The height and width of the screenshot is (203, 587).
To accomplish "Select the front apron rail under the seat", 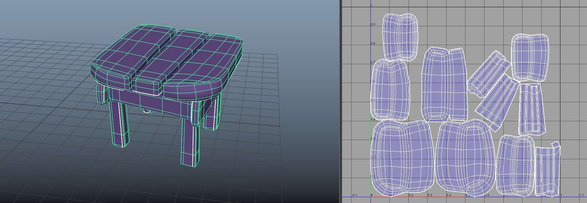I will pos(150,102).
